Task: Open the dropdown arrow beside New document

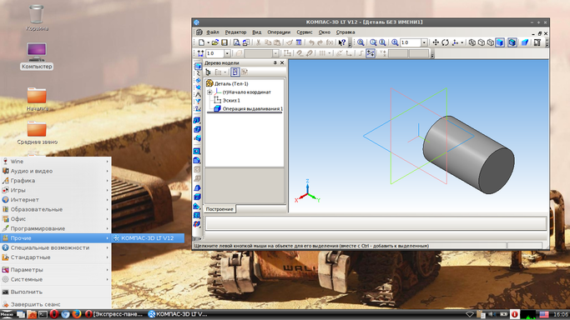Action: click(x=209, y=42)
